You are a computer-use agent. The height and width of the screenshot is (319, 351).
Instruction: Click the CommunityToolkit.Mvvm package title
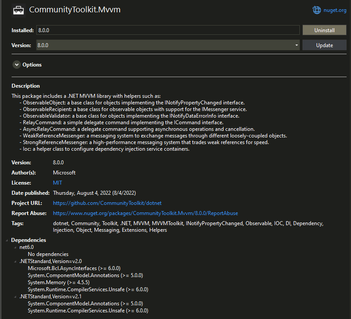pos(75,10)
